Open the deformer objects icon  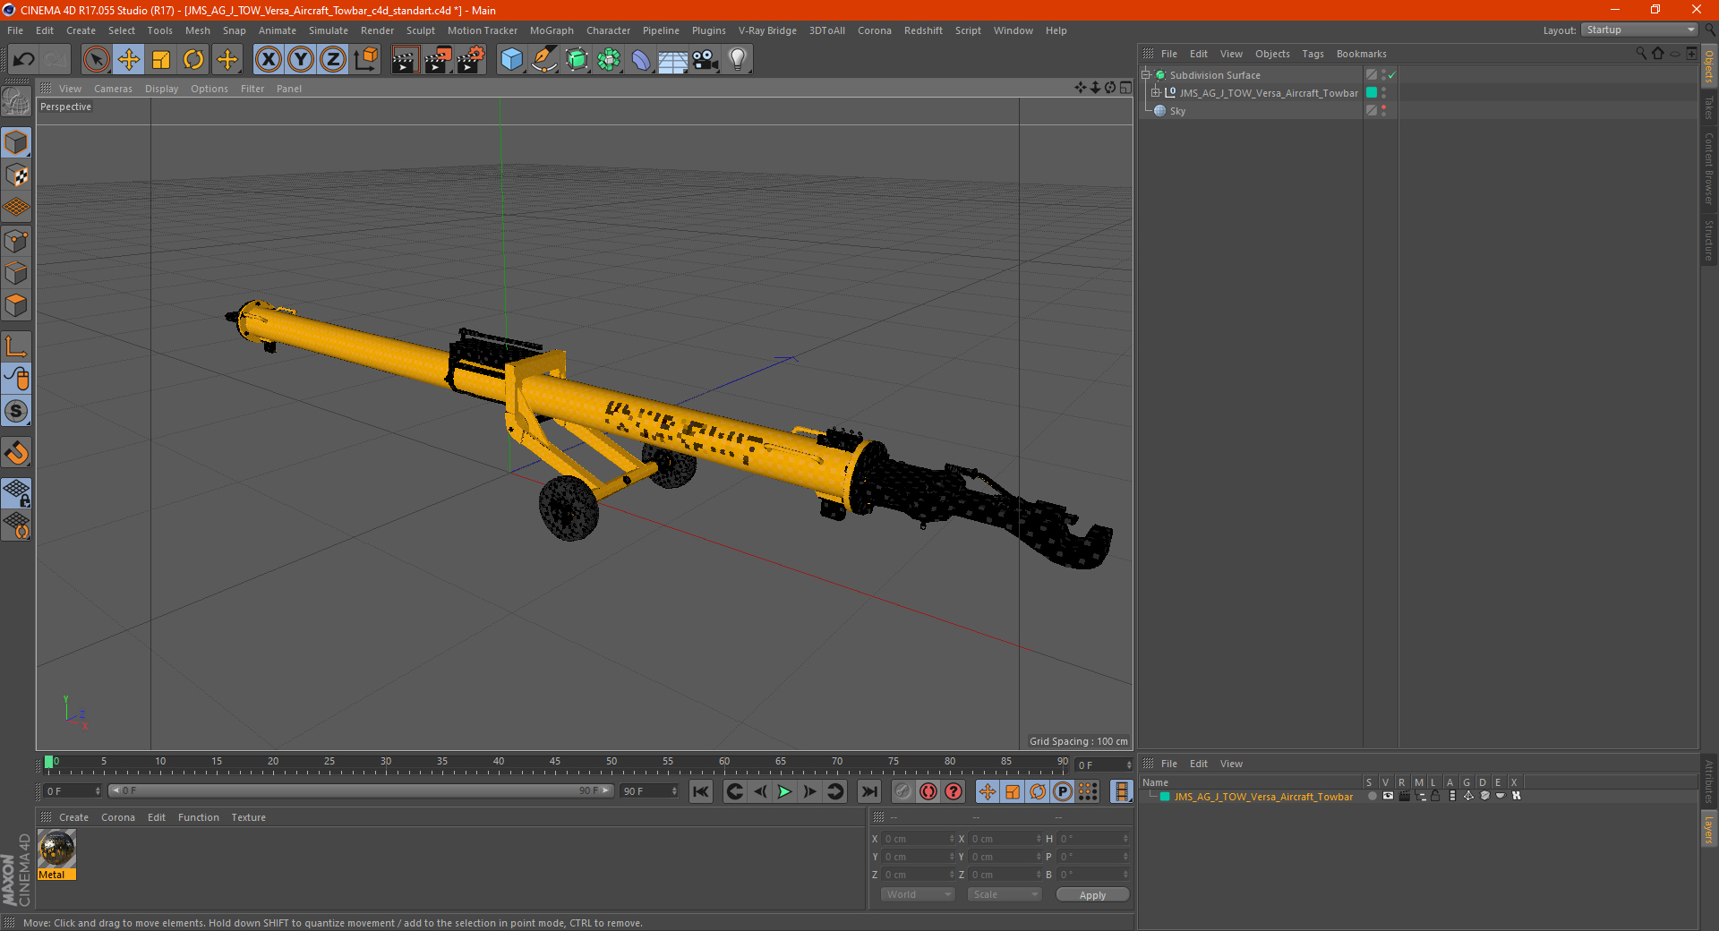[x=641, y=60]
